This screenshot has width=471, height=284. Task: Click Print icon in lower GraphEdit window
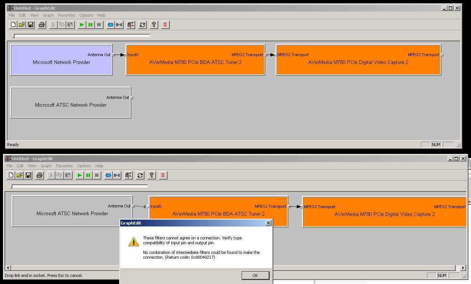point(39,175)
